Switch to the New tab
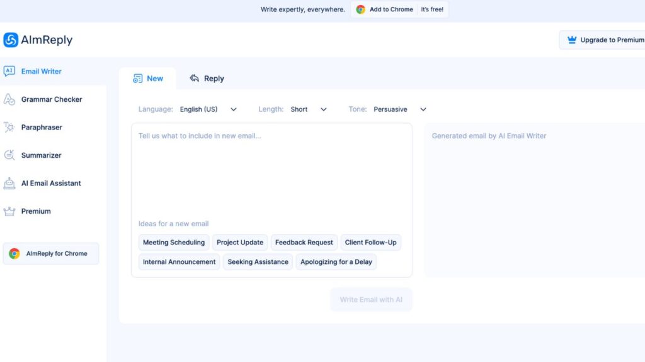 [147, 79]
